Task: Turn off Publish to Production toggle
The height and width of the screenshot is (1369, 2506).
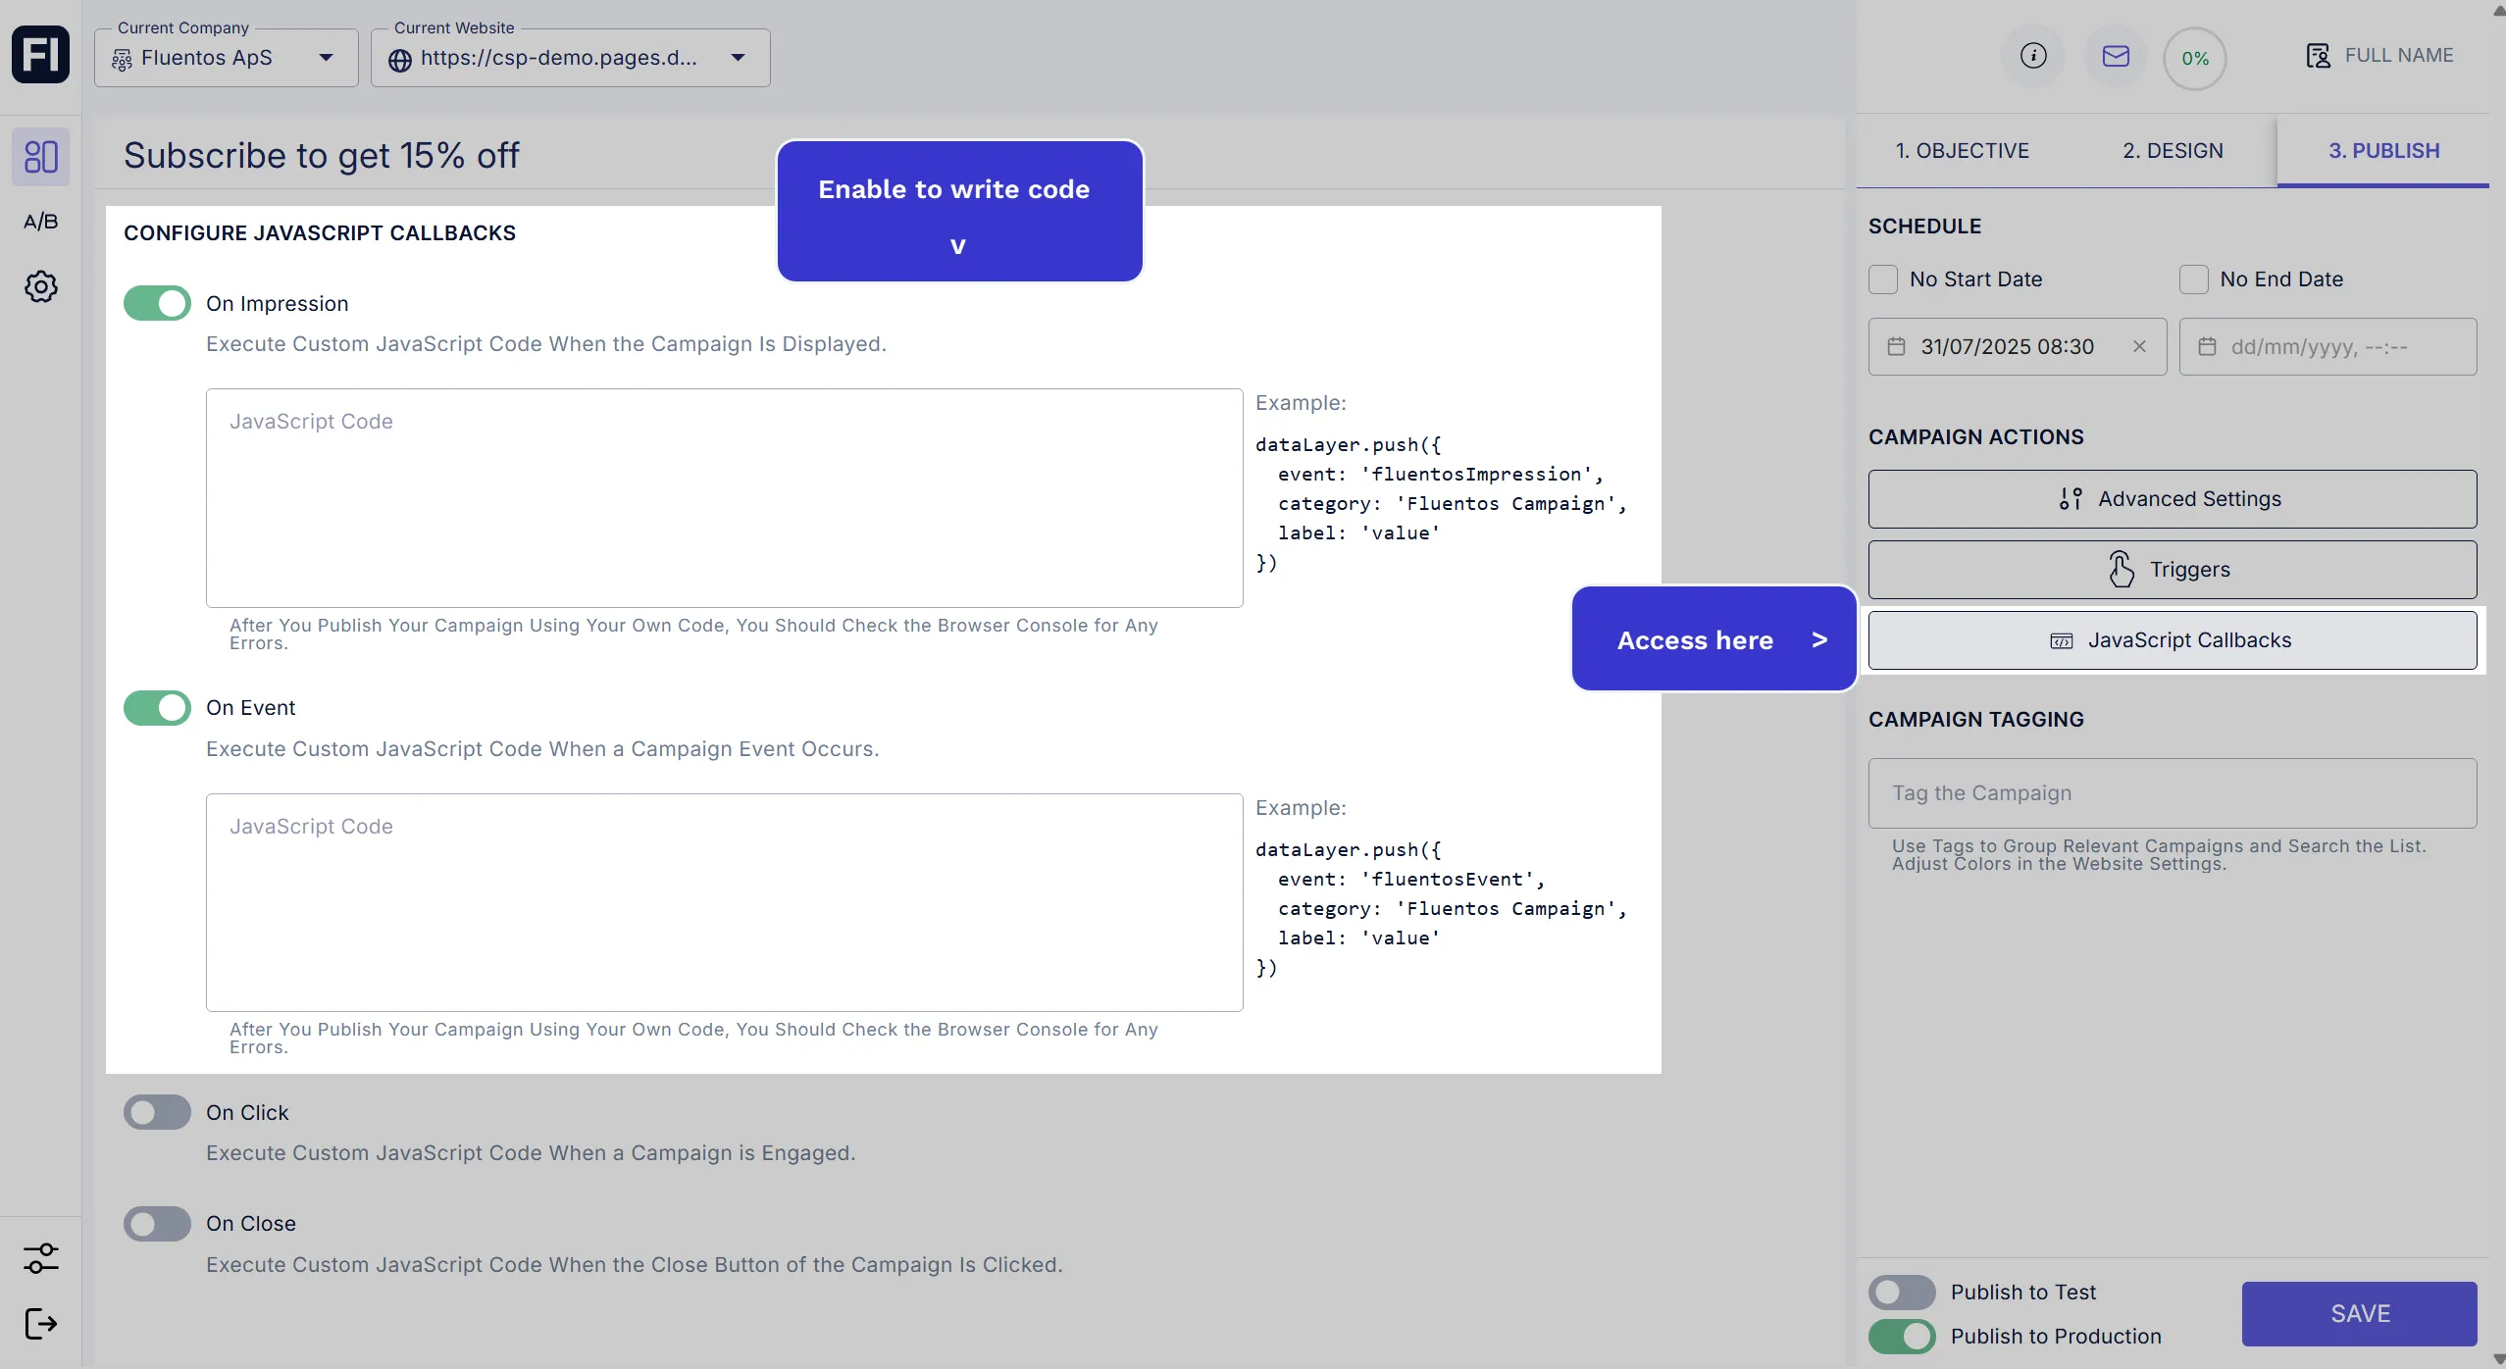Action: 1902,1337
